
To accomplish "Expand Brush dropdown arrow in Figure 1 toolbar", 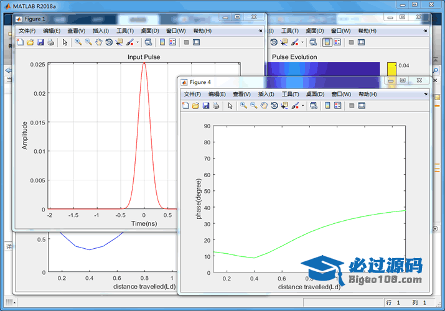I will (x=137, y=42).
